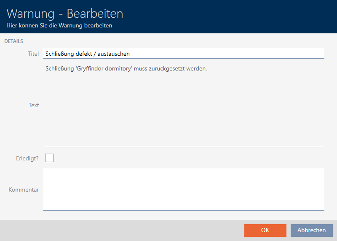Click the 'Warnung - Bearbeiten' dialog title

[65, 14]
